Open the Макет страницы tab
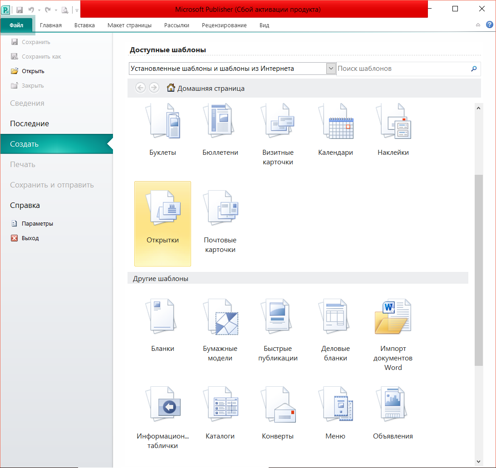 (129, 25)
